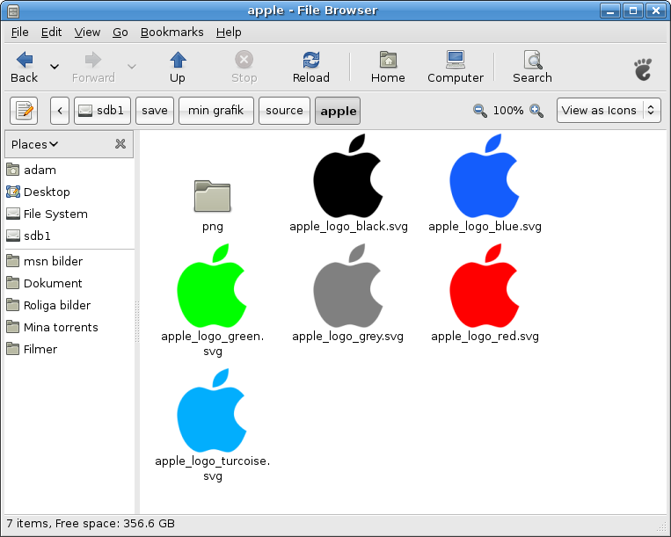Image resolution: width=671 pixels, height=537 pixels.
Task: Open the Forward history dropdown arrow
Action: point(132,67)
